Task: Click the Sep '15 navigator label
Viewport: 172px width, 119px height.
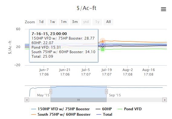Action: 115,95
